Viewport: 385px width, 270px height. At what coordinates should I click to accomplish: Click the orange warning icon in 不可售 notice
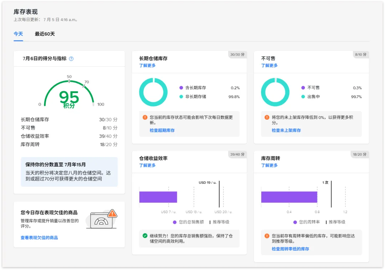pyautogui.click(x=267, y=118)
